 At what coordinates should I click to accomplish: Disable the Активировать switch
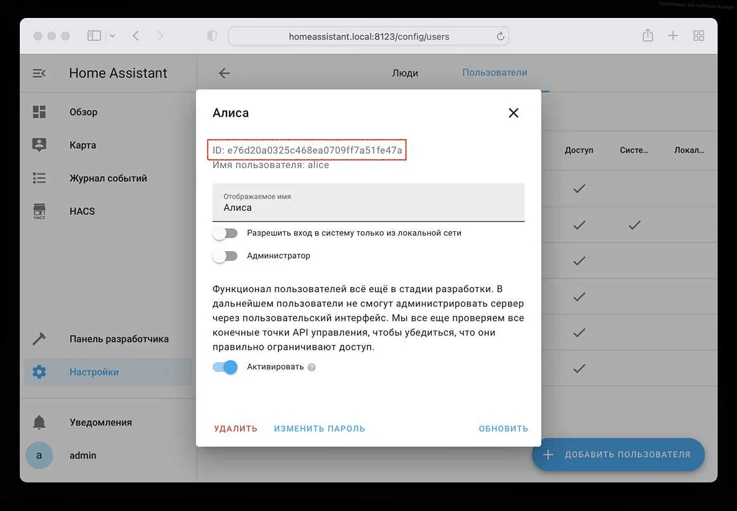click(x=225, y=367)
